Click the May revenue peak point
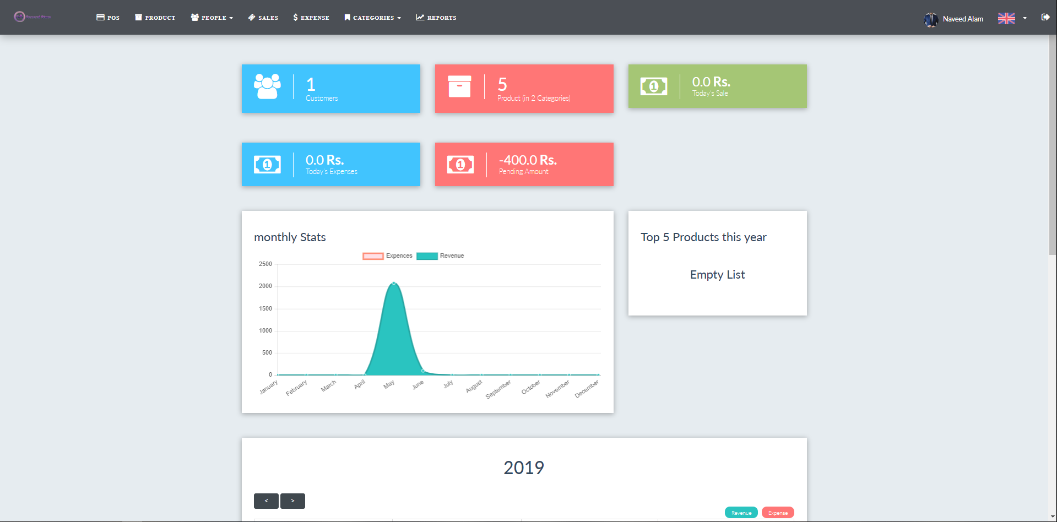 click(394, 283)
